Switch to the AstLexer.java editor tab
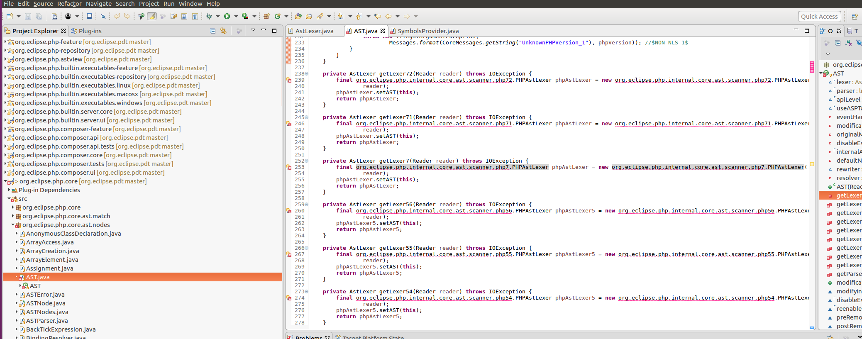The width and height of the screenshot is (862, 339). (x=314, y=31)
